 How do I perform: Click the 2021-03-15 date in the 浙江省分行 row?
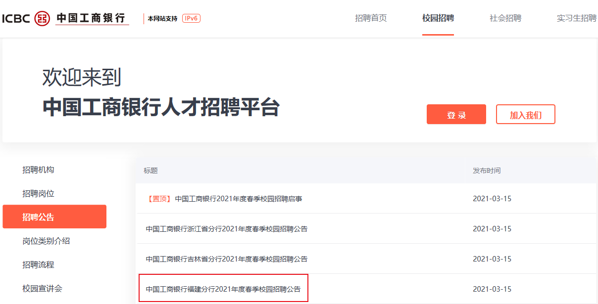pyautogui.click(x=492, y=229)
